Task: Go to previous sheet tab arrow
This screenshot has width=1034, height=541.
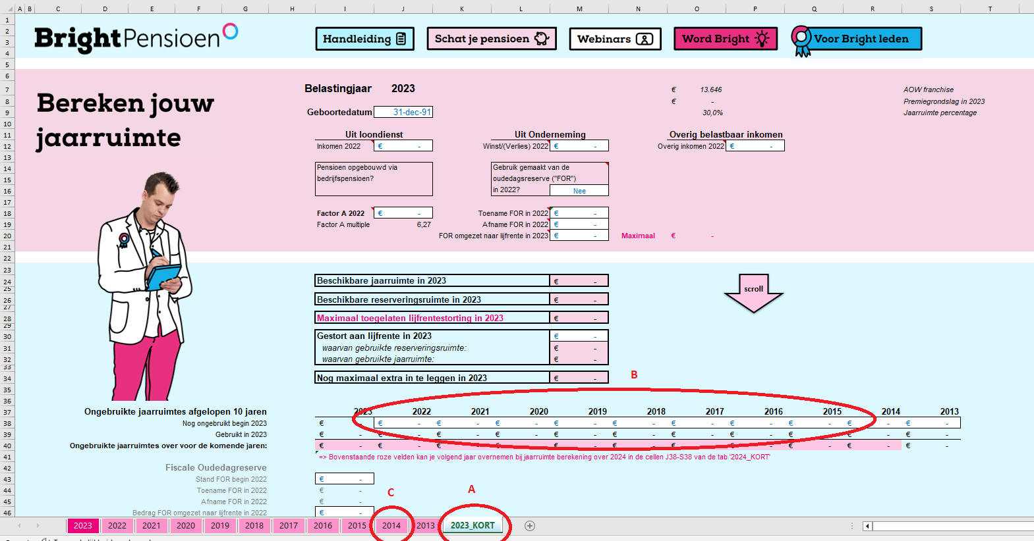Action: (x=20, y=525)
